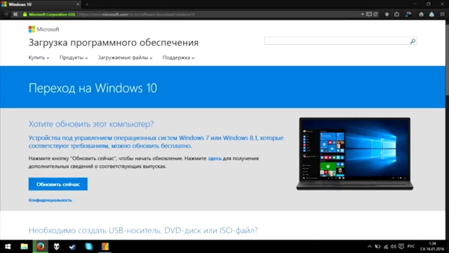Switch the РУС input language indicator

[x=411, y=246]
